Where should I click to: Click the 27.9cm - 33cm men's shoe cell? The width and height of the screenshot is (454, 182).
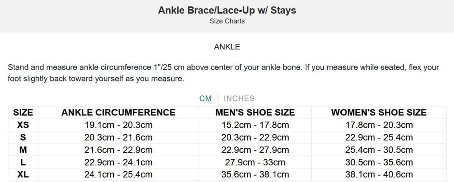(x=255, y=162)
